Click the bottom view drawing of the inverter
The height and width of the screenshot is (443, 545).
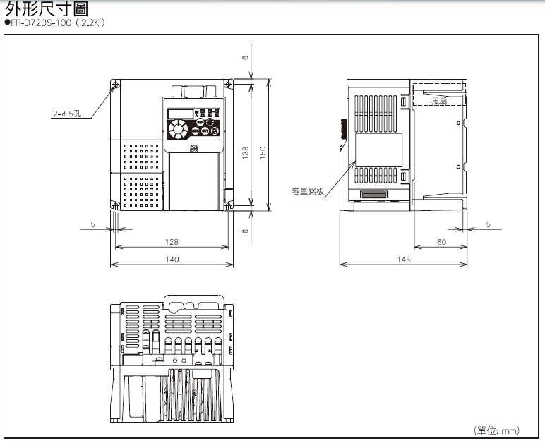[x=172, y=358]
